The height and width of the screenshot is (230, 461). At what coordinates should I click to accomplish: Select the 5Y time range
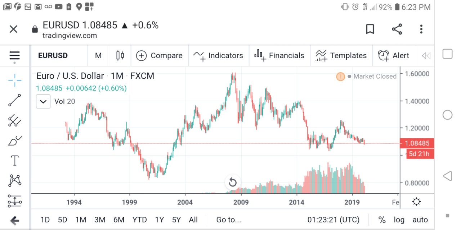176,220
